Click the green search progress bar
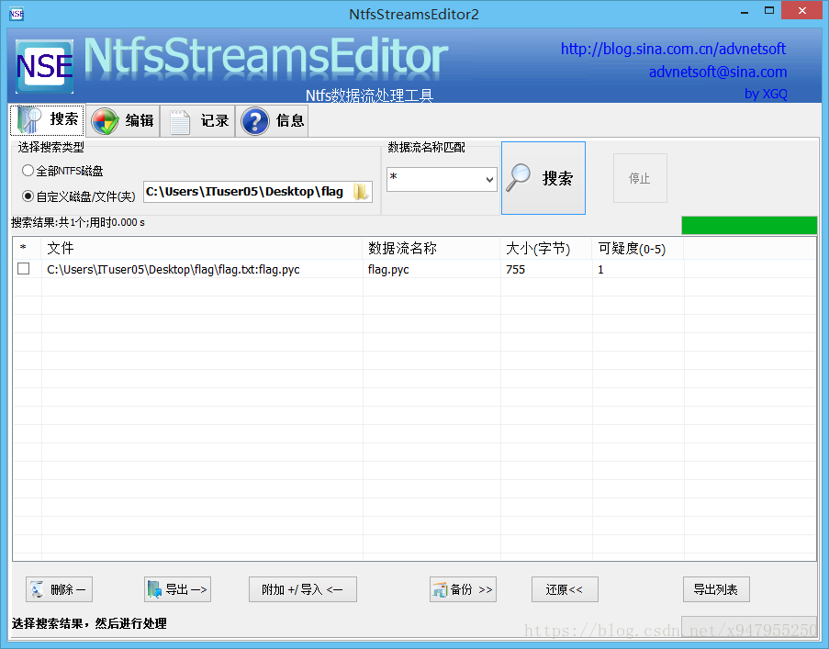Image resolution: width=829 pixels, height=649 pixels. (749, 225)
